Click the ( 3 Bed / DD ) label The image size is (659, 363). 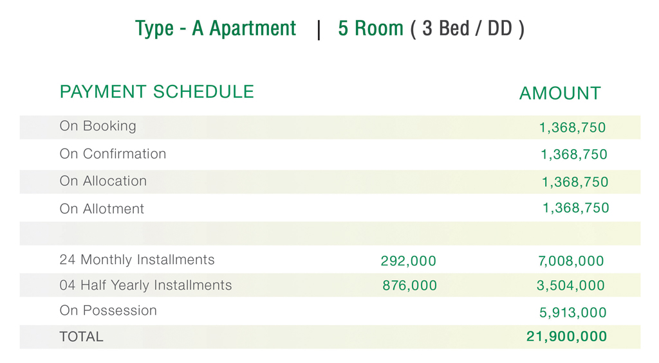click(467, 29)
